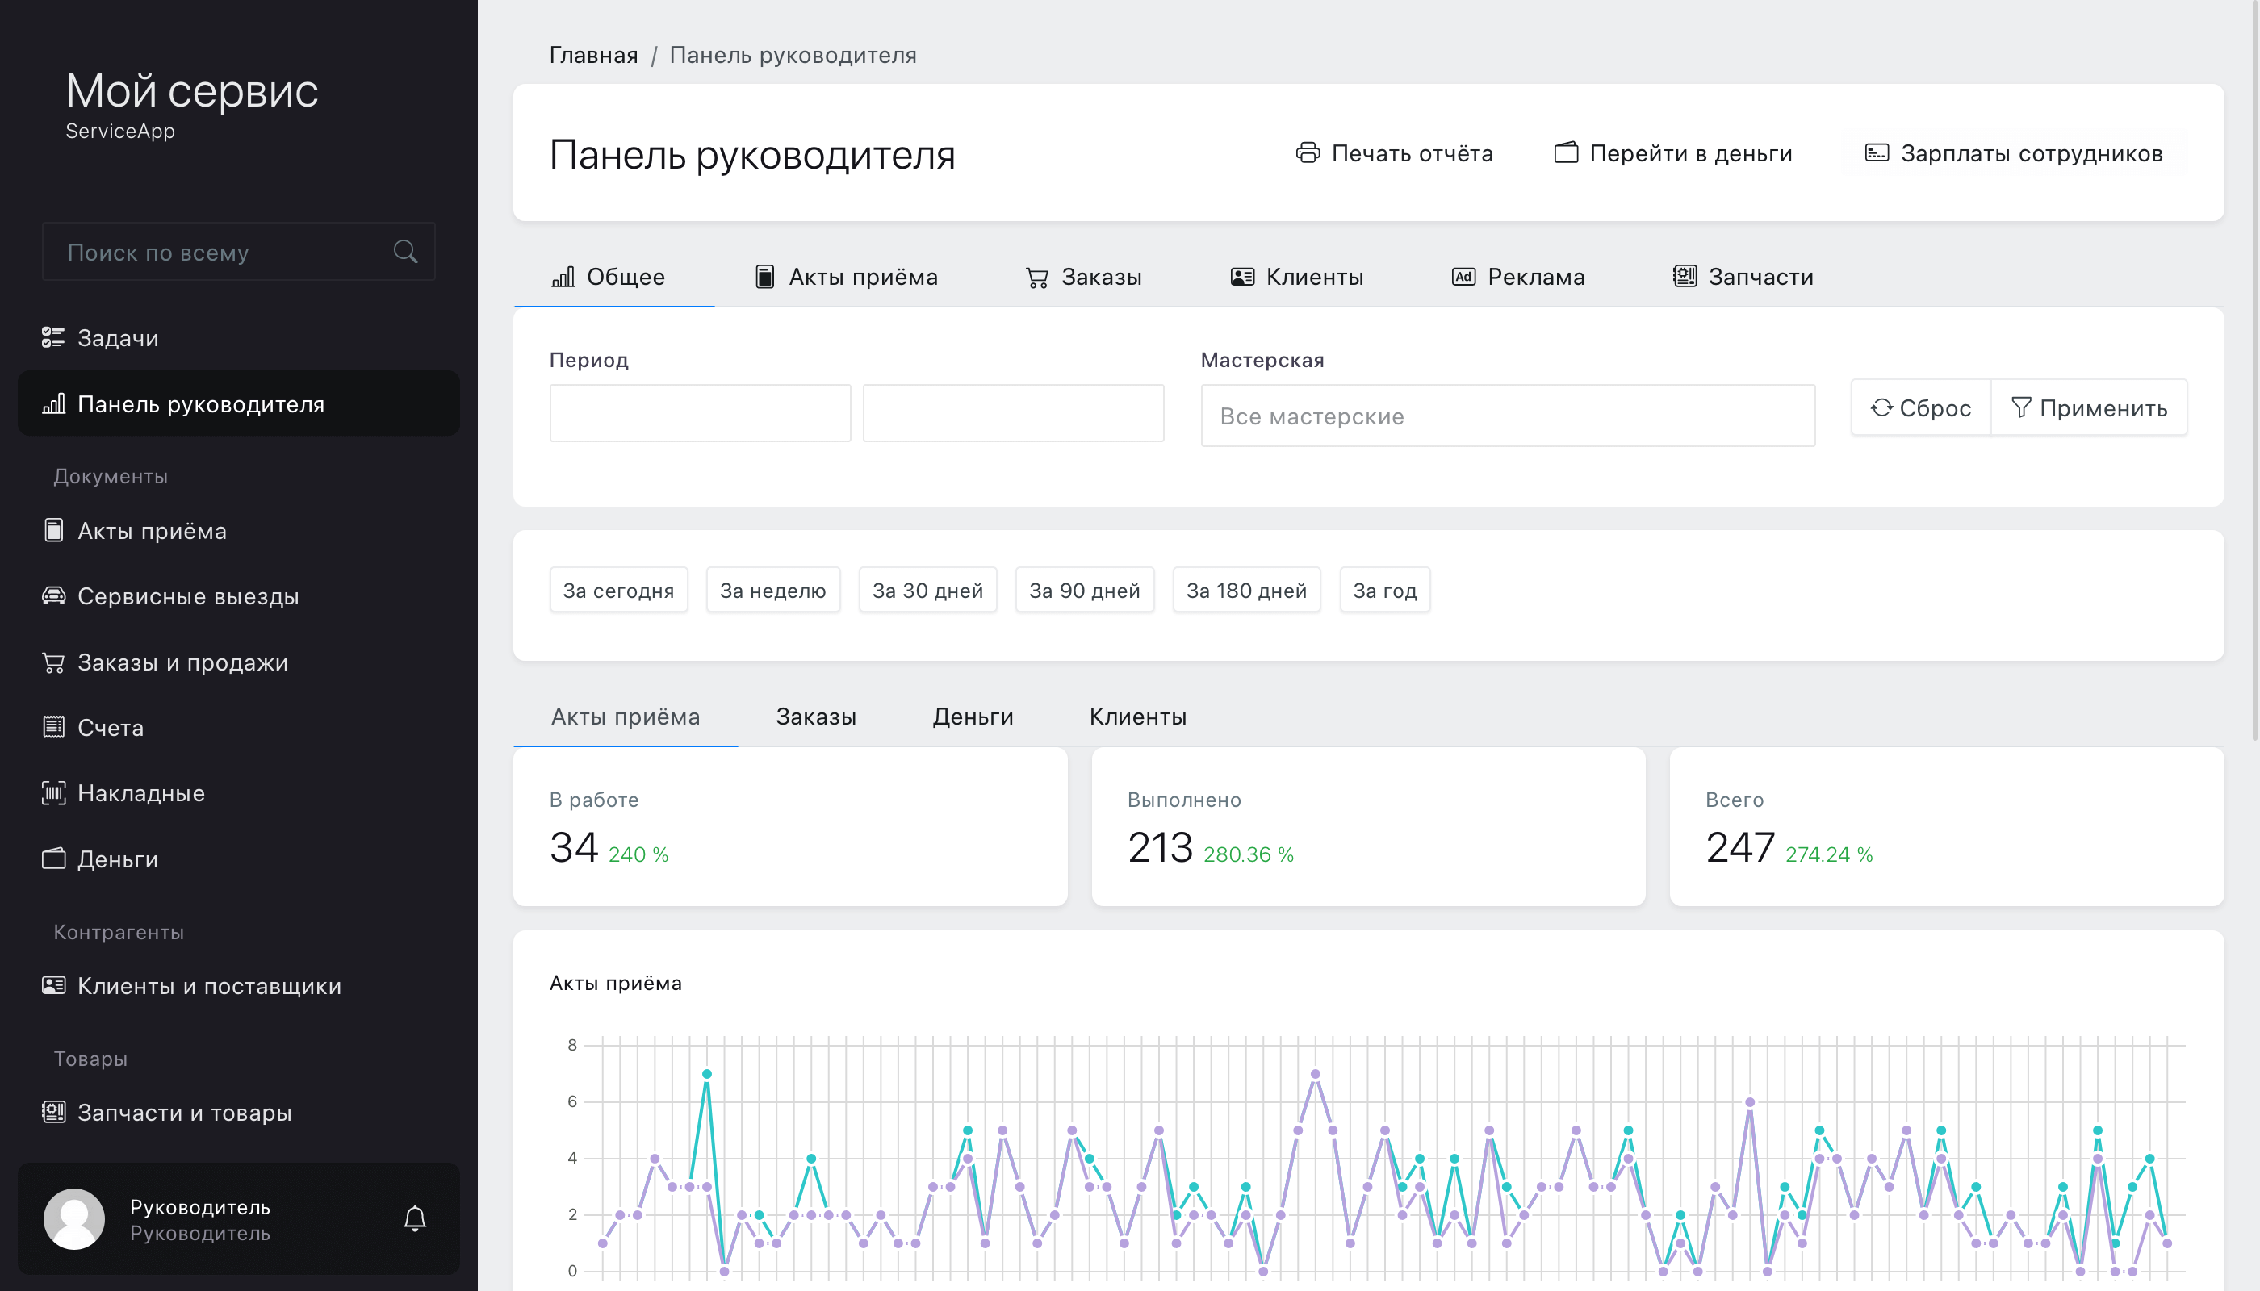Click the Ad icon on Реклама tab
The height and width of the screenshot is (1291, 2260).
point(1463,277)
